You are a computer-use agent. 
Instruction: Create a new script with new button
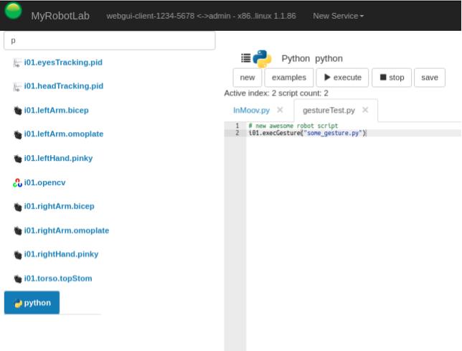[247, 78]
